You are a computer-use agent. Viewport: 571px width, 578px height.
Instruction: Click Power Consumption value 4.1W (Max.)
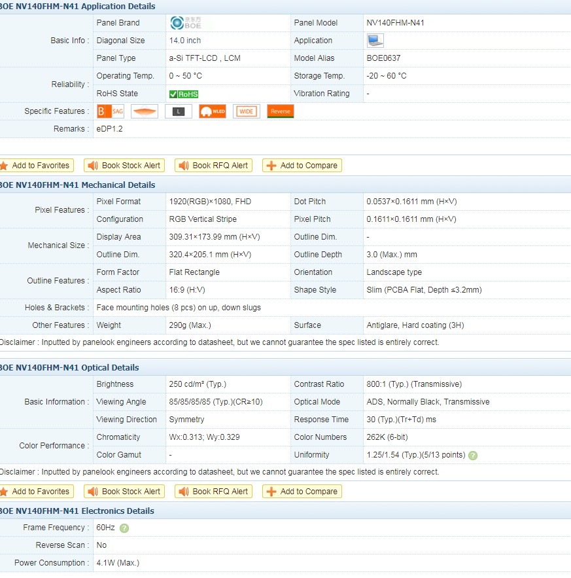click(118, 563)
